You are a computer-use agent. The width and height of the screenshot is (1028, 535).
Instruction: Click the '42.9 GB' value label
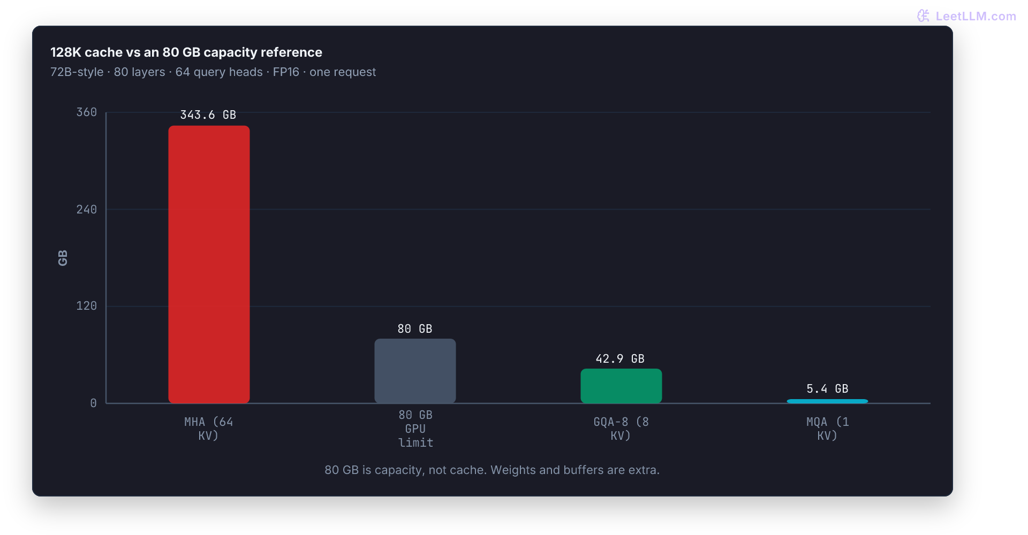tap(620, 359)
